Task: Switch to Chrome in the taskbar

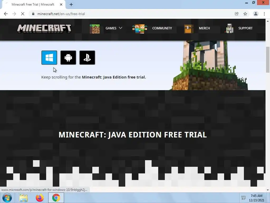Action: pos(56,198)
